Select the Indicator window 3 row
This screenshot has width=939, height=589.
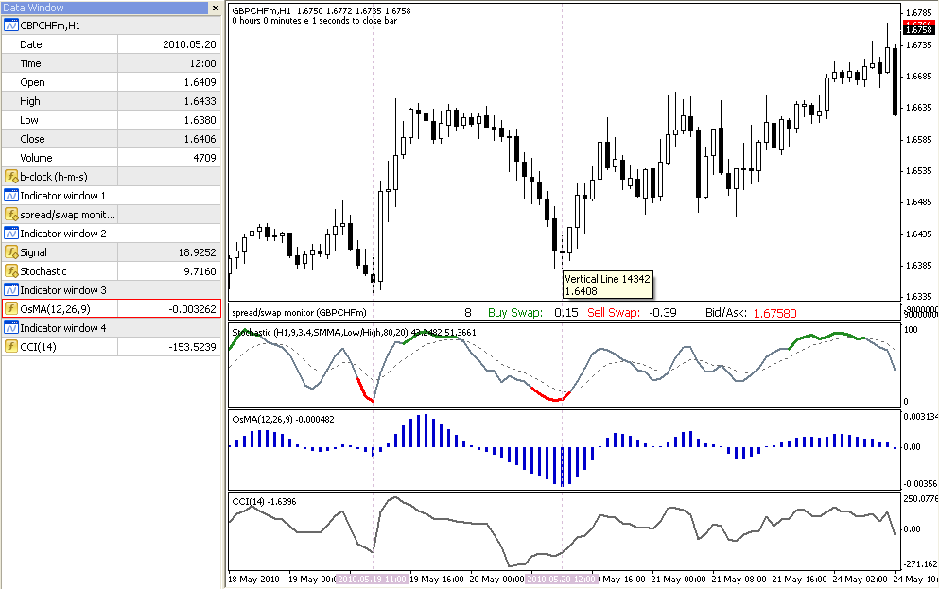pyautogui.click(x=112, y=289)
